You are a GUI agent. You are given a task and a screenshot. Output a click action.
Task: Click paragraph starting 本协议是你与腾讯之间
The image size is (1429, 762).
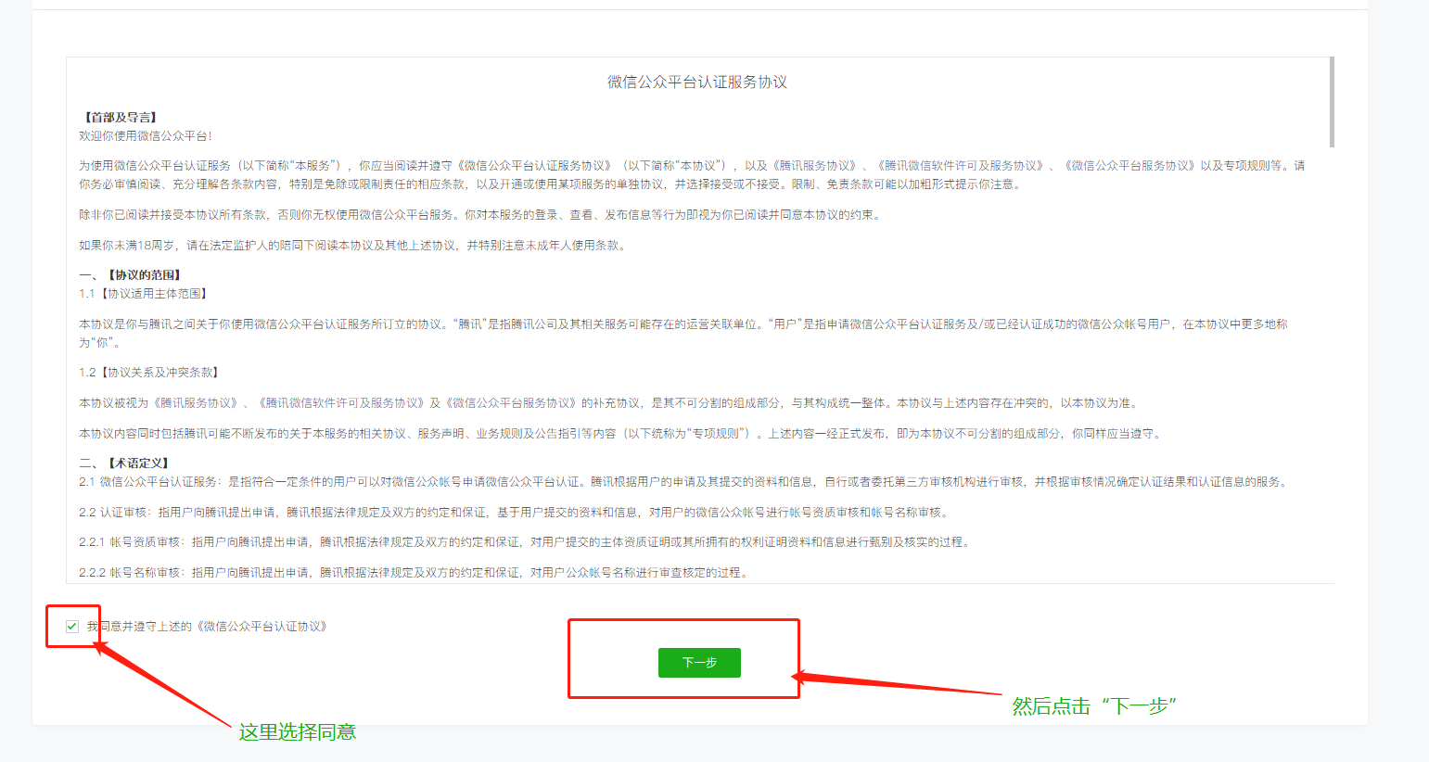[x=683, y=334]
